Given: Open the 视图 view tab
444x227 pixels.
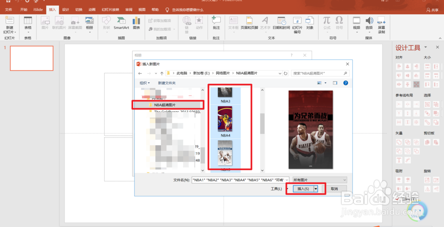Looking at the screenshot, I should [142, 10].
